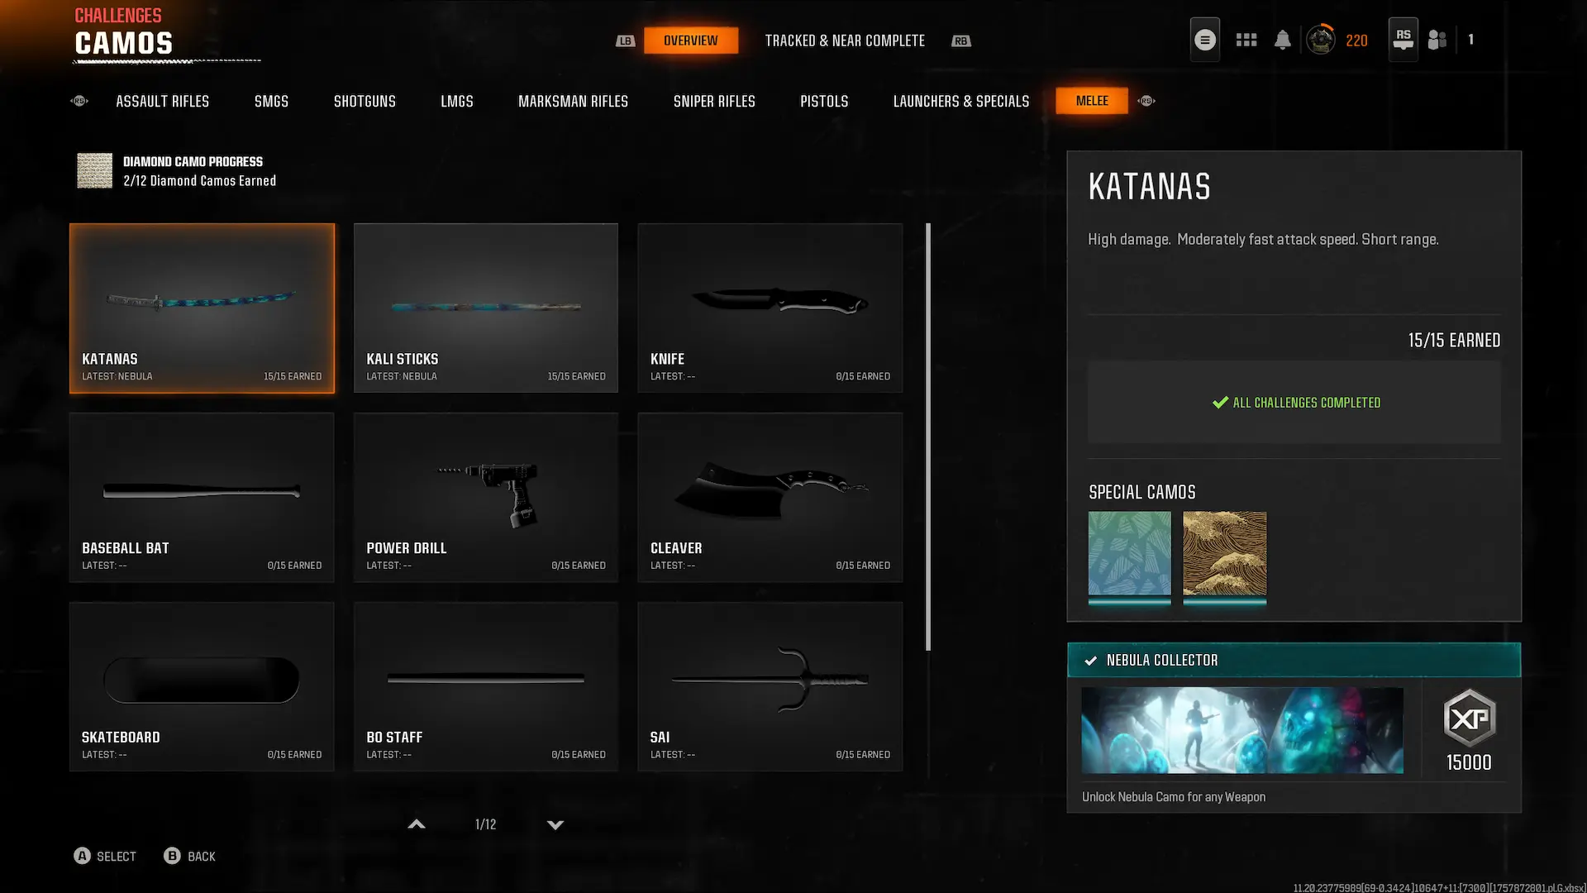Click the player emblem avatar icon
Viewport: 1587px width, 893px height.
coord(1320,40)
